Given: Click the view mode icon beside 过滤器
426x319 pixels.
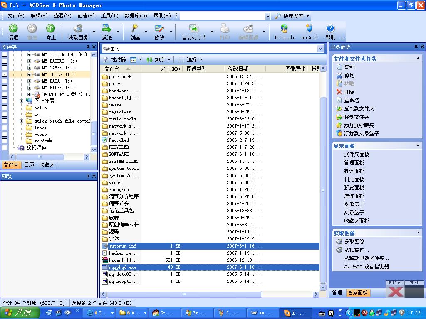Looking at the screenshot, I should [x=134, y=60].
